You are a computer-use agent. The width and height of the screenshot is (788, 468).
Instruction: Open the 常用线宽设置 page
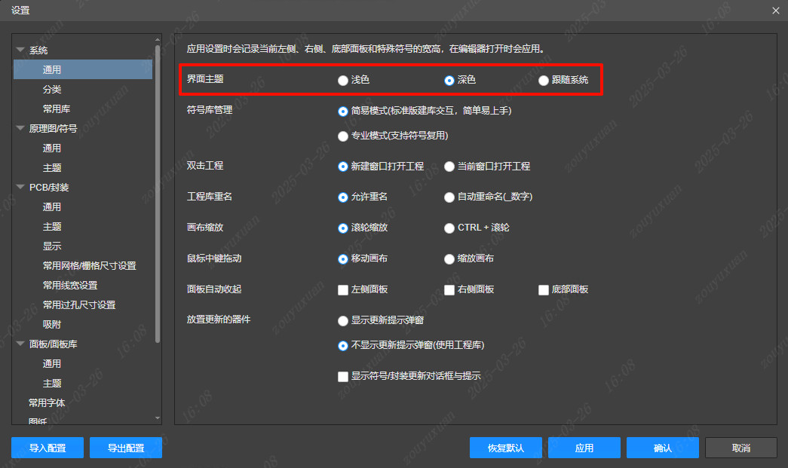pyautogui.click(x=68, y=285)
